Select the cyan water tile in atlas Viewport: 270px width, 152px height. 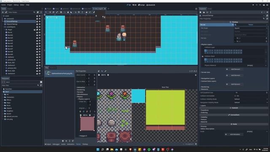coord(138,96)
